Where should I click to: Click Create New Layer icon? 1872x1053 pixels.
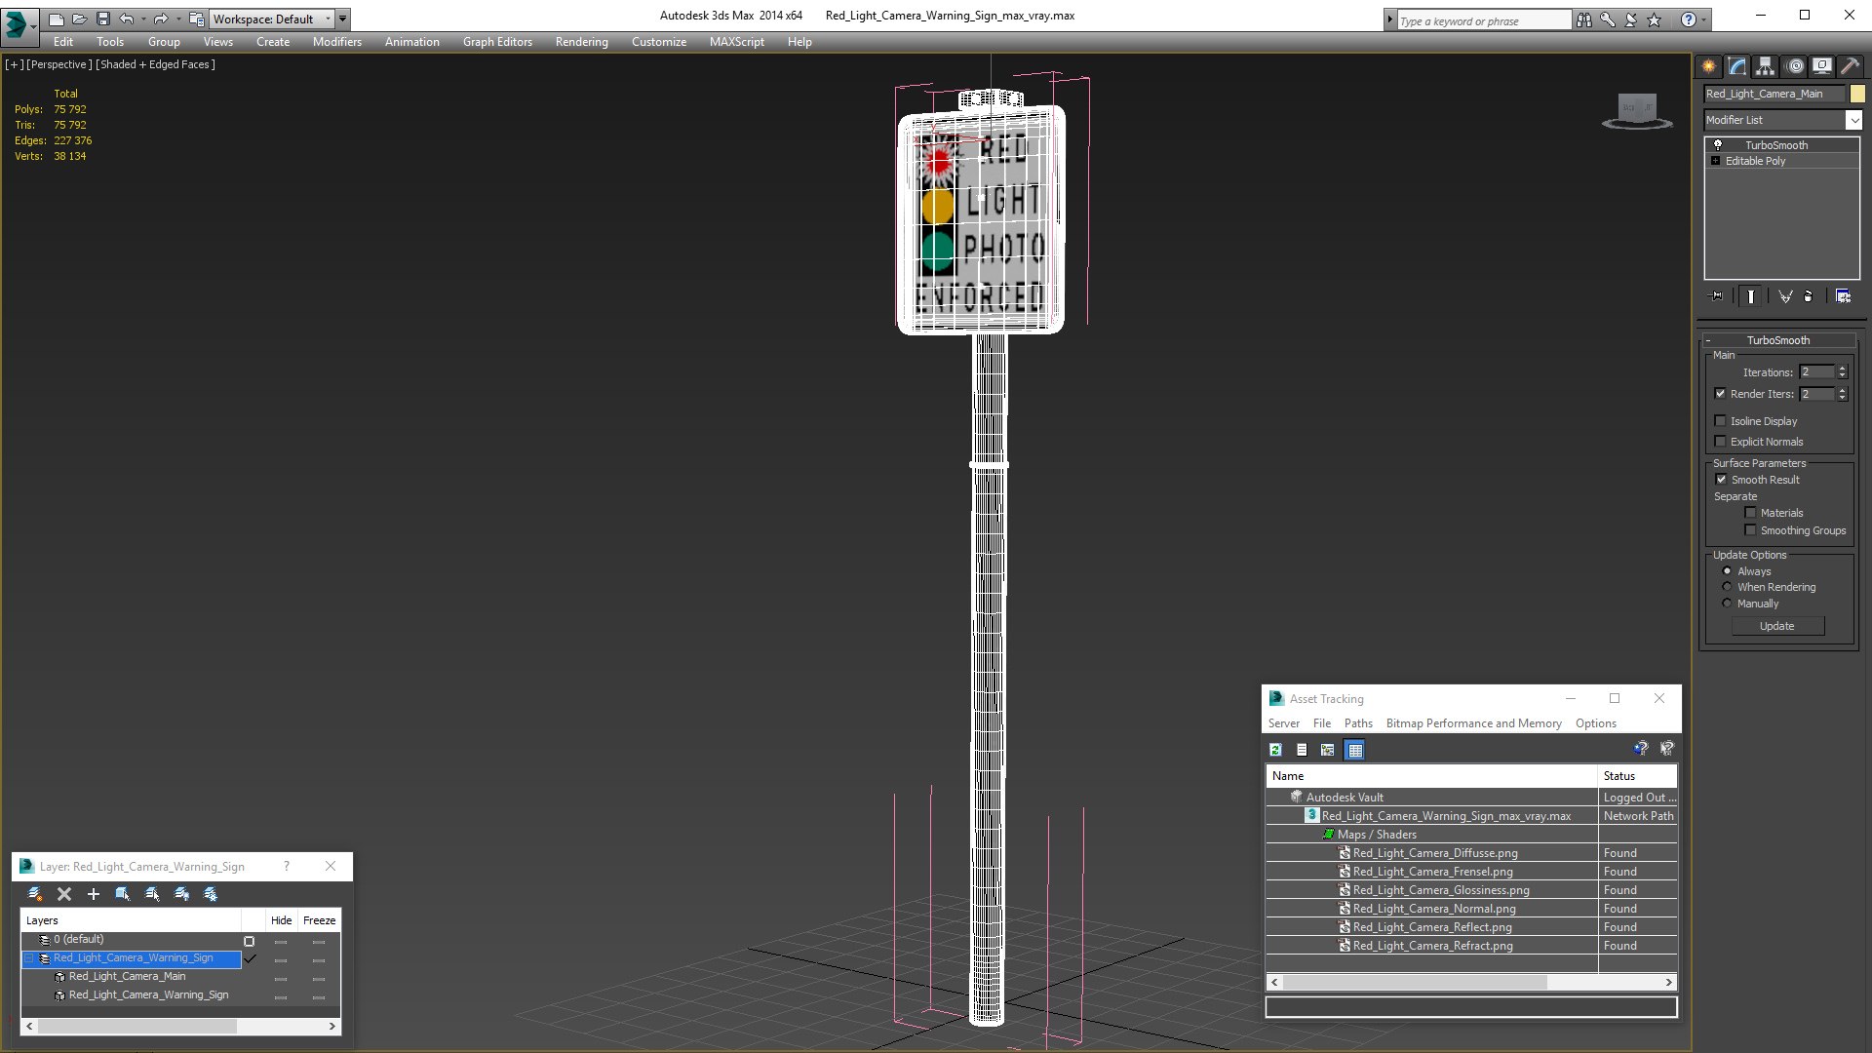(x=35, y=894)
